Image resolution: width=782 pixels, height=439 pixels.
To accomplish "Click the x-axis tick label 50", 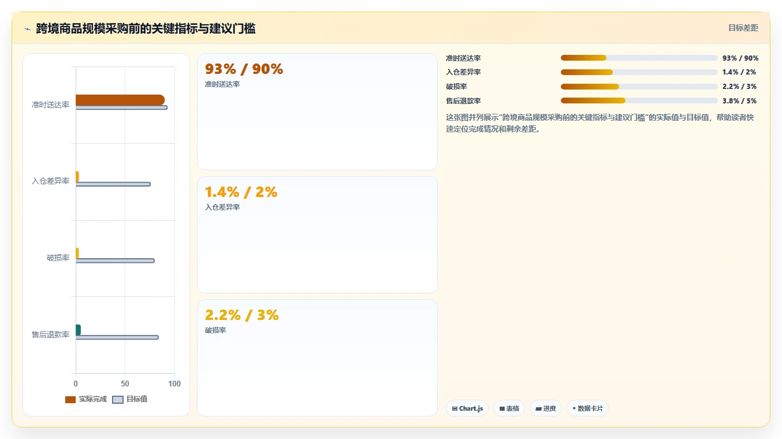I will tap(125, 384).
